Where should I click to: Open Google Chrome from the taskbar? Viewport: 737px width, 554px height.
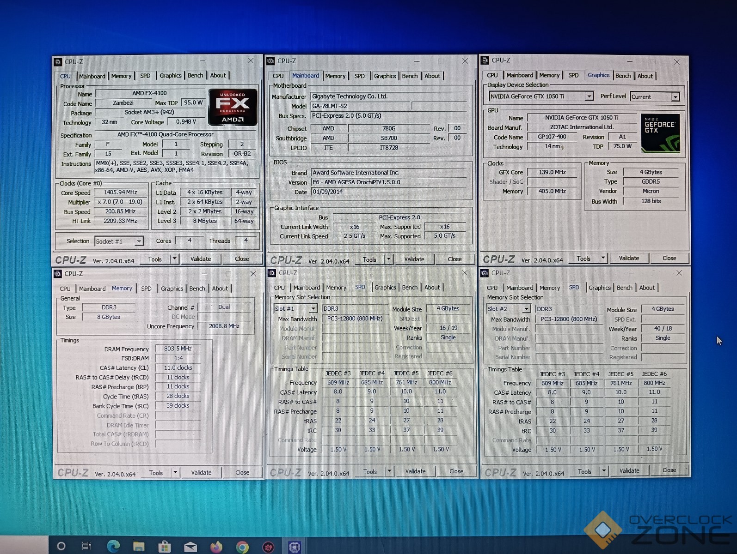pos(242,547)
